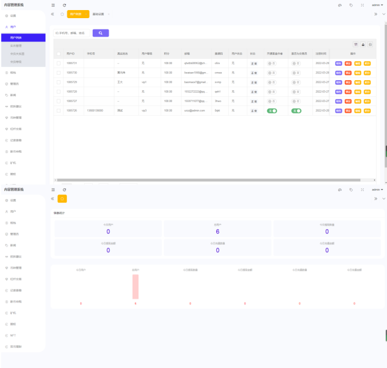The height and width of the screenshot is (368, 387).
Task: Disable 是否为交易员 switch for user 1085726
Action: pyautogui.click(x=296, y=110)
